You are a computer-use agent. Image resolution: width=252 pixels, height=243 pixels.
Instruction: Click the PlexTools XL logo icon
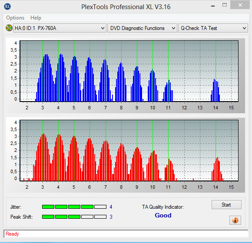(x=7, y=7)
